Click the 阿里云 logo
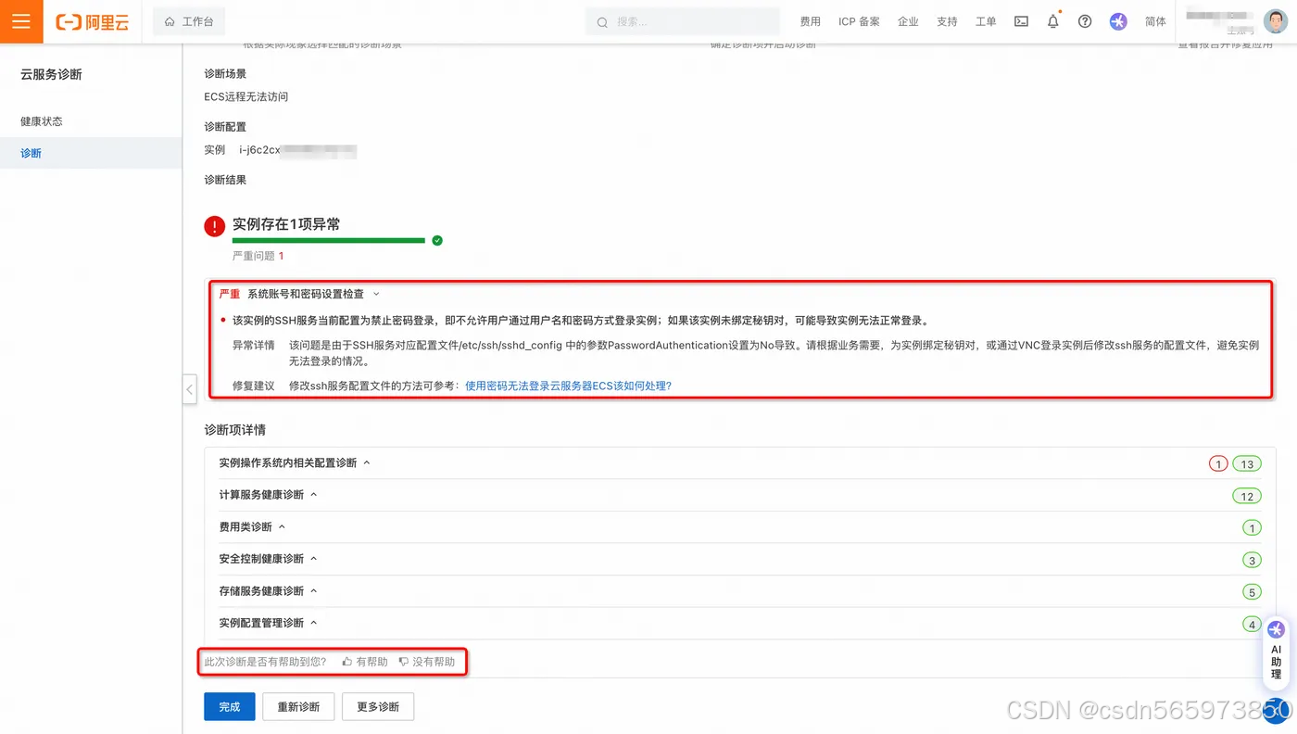The width and height of the screenshot is (1297, 734). (x=92, y=20)
